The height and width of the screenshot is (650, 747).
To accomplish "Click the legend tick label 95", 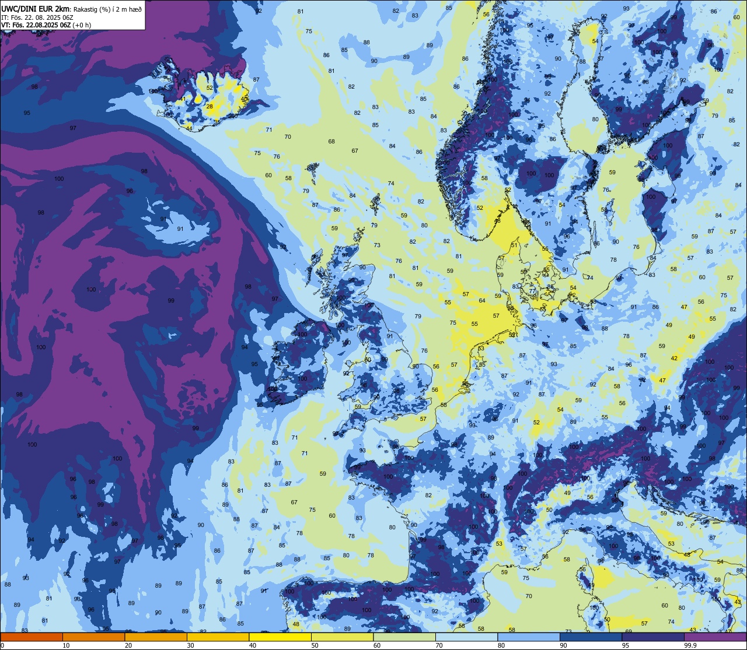I will [x=626, y=645].
